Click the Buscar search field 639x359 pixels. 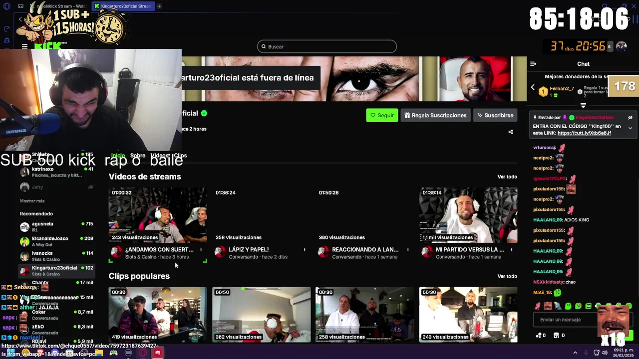327,46
